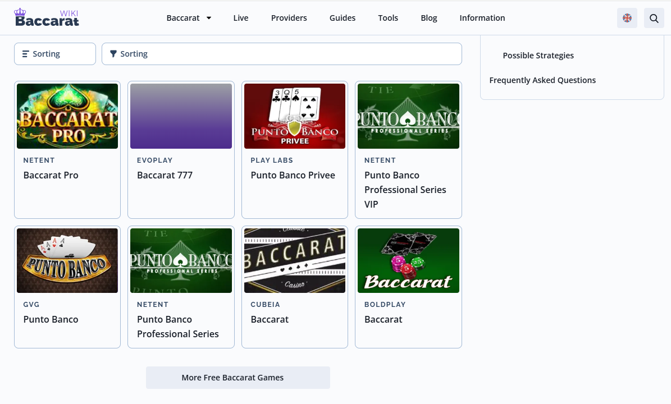Screen dimensions: 671x404
Task: Open the search magnifier icon
Action: pyautogui.click(x=654, y=18)
